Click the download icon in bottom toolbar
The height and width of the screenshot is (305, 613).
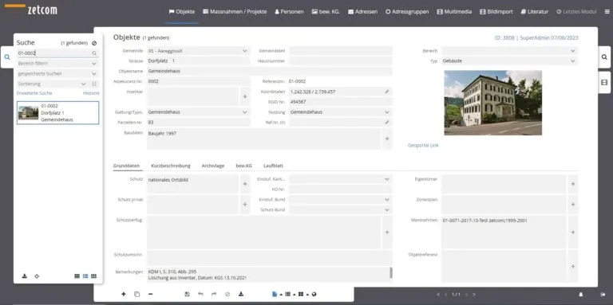(241, 294)
